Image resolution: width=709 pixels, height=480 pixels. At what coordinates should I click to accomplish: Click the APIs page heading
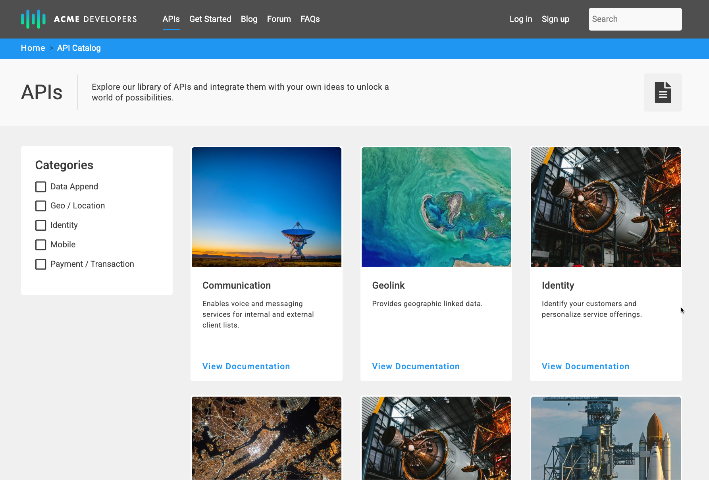pyautogui.click(x=42, y=92)
